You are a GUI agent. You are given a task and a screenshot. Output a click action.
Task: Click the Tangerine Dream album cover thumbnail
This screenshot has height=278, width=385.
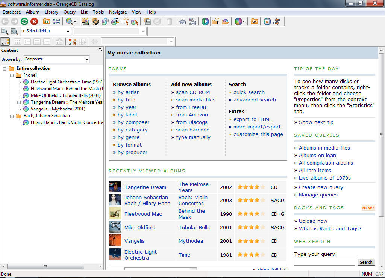(x=115, y=186)
